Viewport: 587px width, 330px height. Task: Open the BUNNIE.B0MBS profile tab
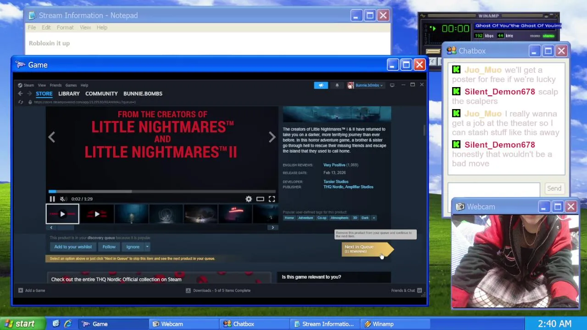[143, 93]
